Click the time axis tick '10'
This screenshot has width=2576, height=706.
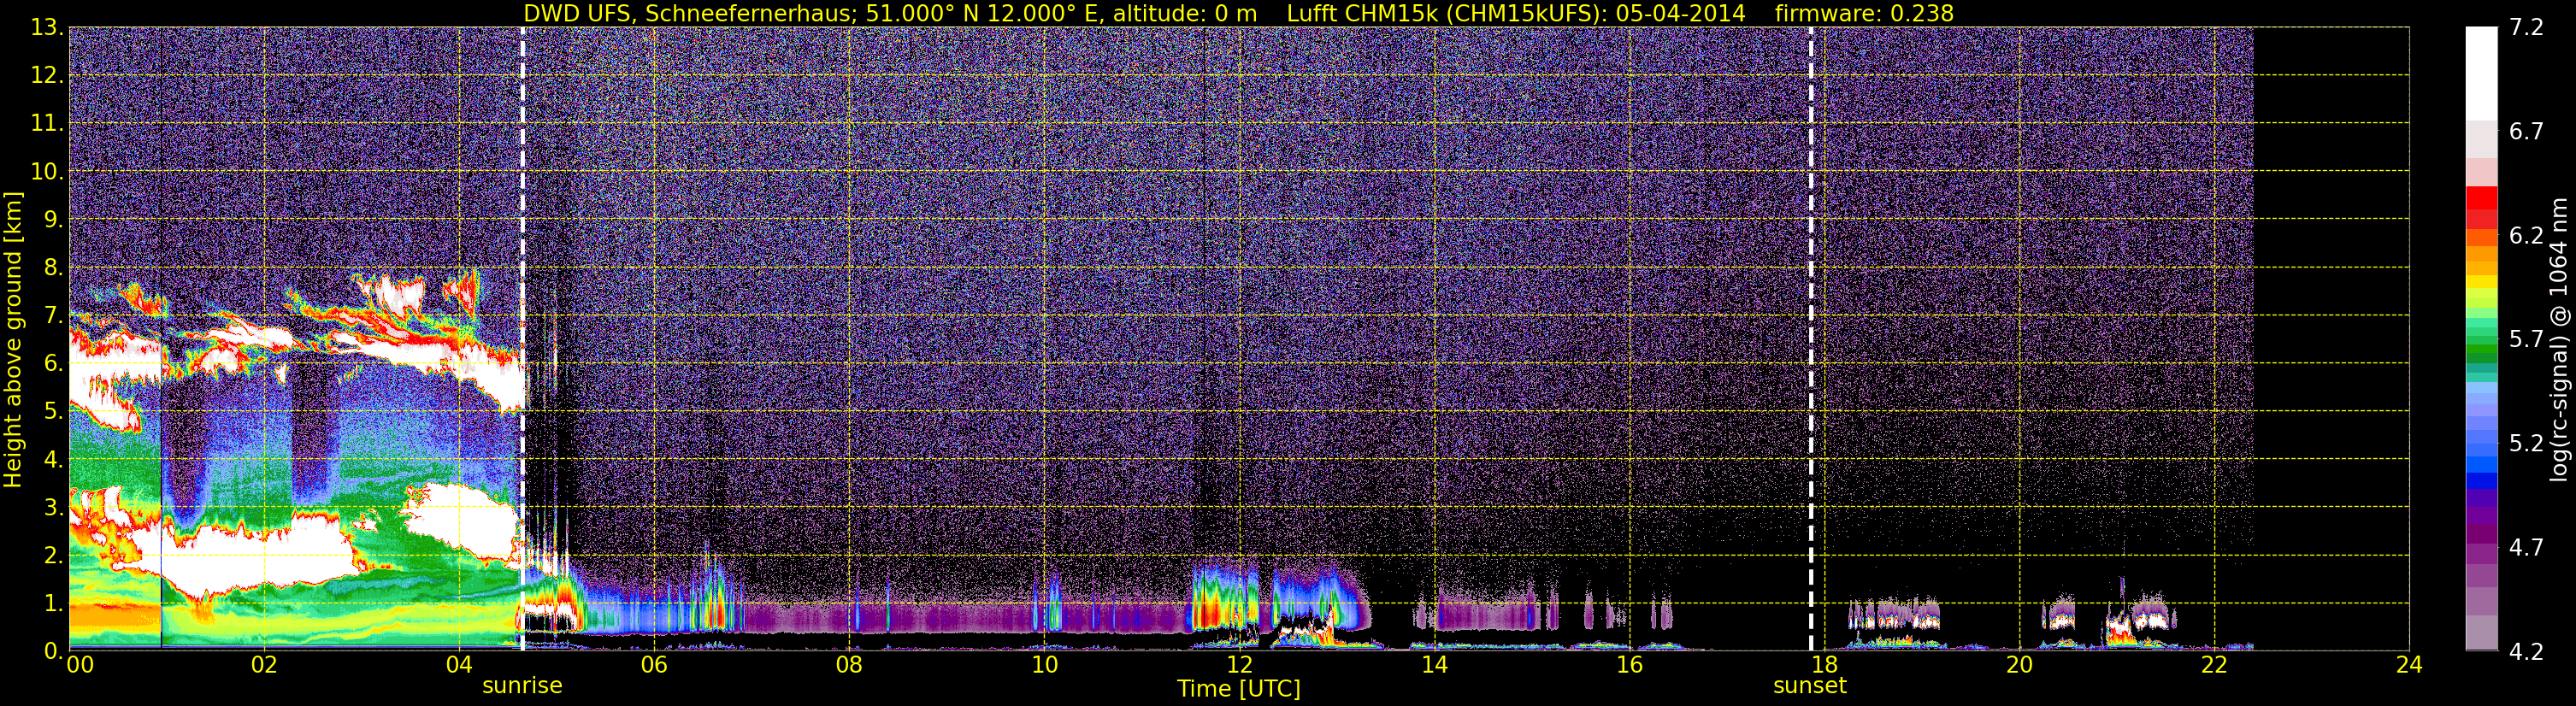1044,665
